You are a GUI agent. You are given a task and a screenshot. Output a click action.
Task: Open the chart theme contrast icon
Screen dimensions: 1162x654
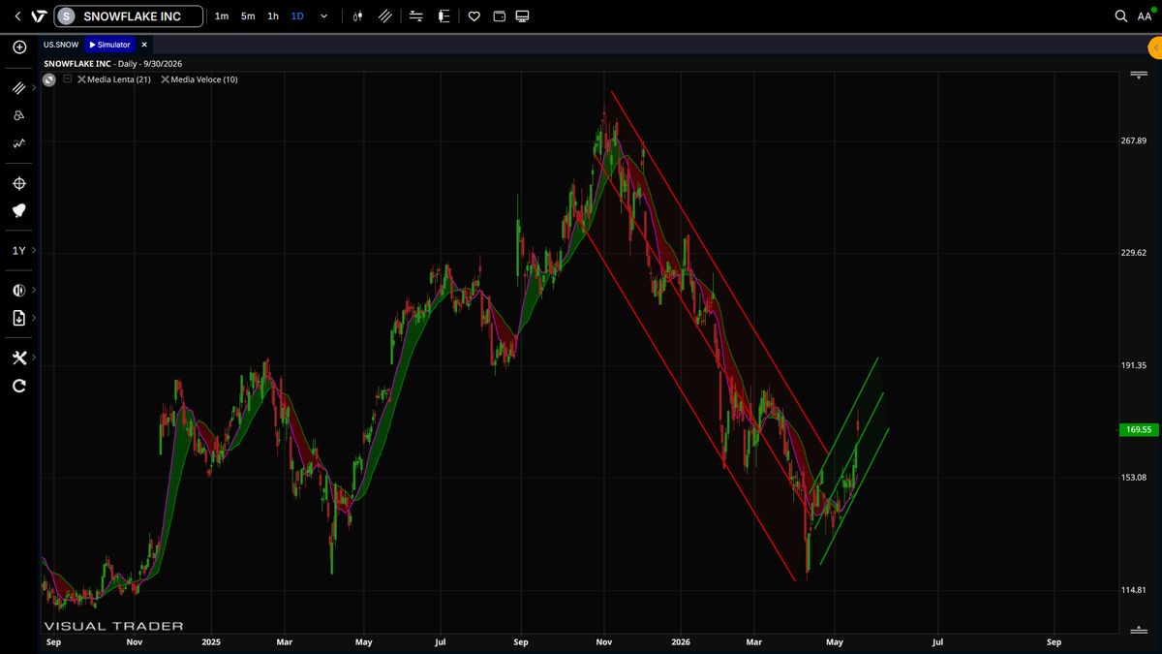click(x=18, y=290)
